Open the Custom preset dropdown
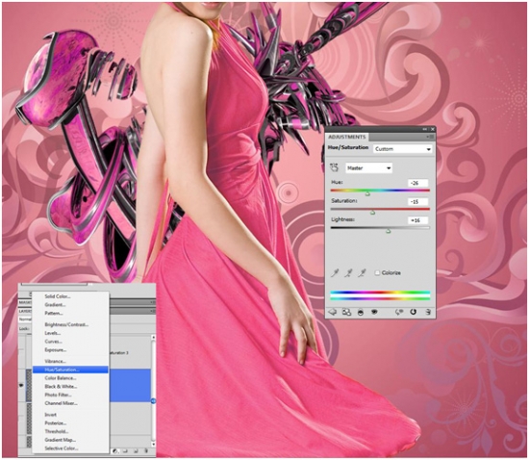This screenshot has height=460, width=529. tap(402, 149)
